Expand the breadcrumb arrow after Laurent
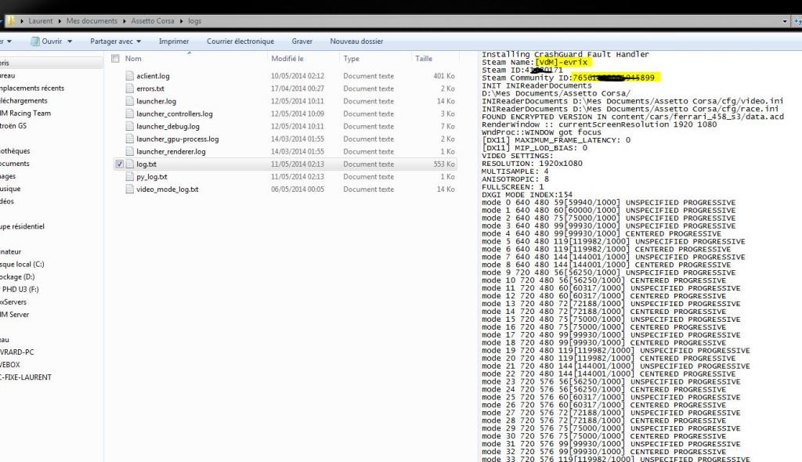The width and height of the screenshot is (802, 462). coord(60,21)
